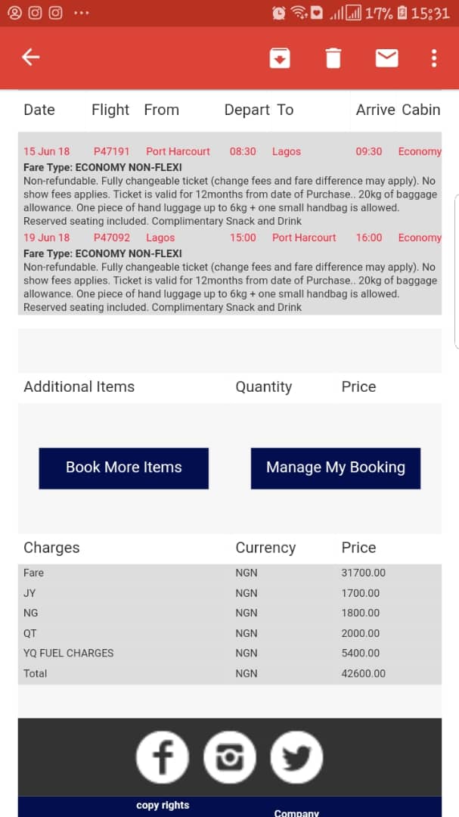Select the 15 Jun 18 flight date
Image resolution: width=459 pixels, height=817 pixels.
47,151
